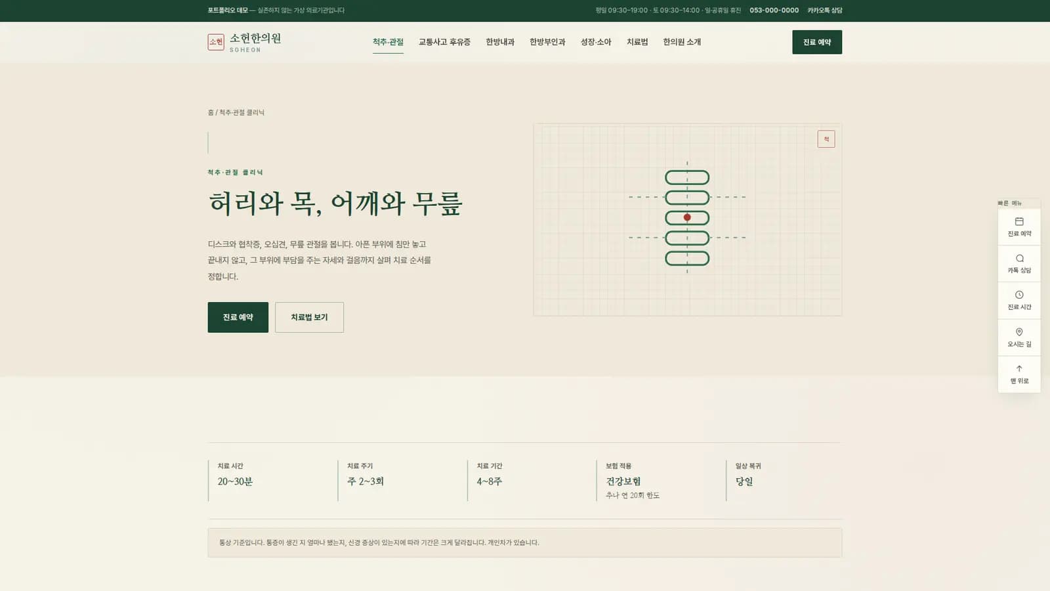1050x591 pixels.
Task: Click the 진료 예약 button below the hero text
Action: pyautogui.click(x=238, y=317)
